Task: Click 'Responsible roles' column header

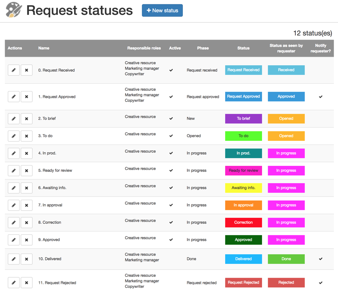Action: click(144, 48)
